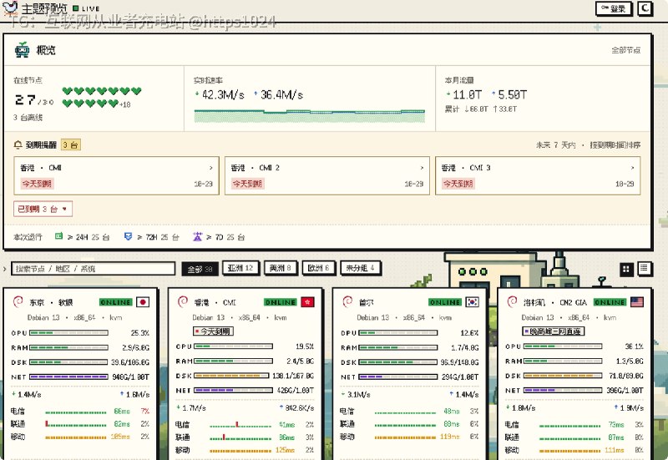
Task: Open the 首尔 node title
Action: pyautogui.click(x=367, y=302)
